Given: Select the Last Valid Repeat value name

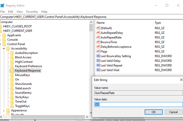Looking at the screenshot, I should tap(111, 66).
